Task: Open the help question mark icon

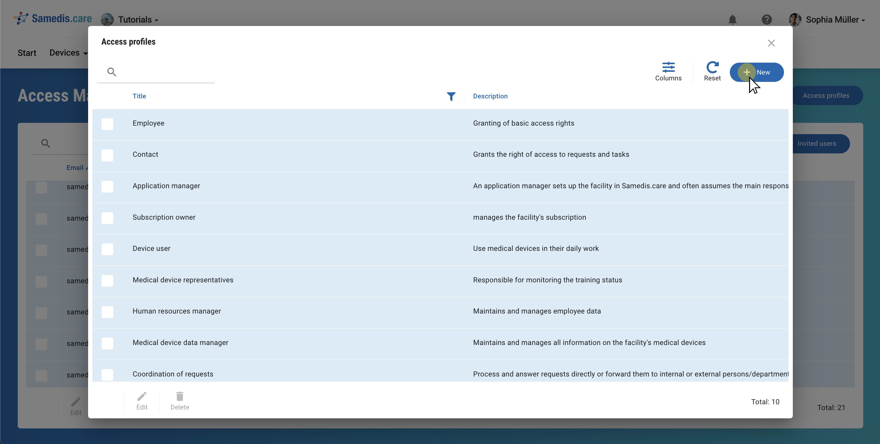Action: pos(767,20)
